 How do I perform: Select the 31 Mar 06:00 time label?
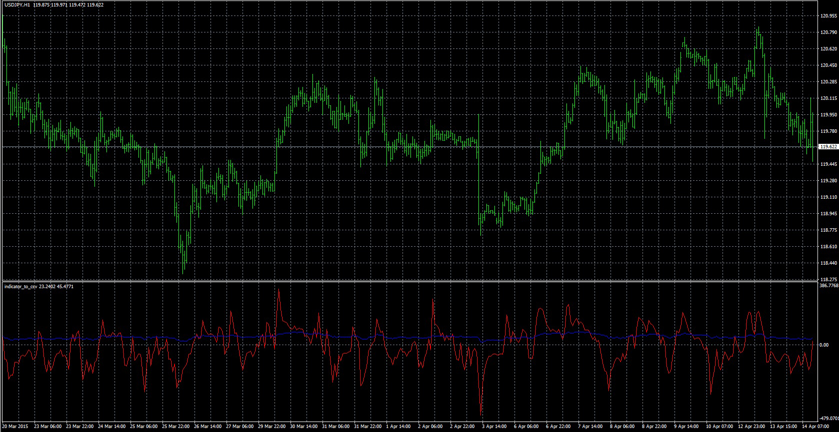pos(335,427)
